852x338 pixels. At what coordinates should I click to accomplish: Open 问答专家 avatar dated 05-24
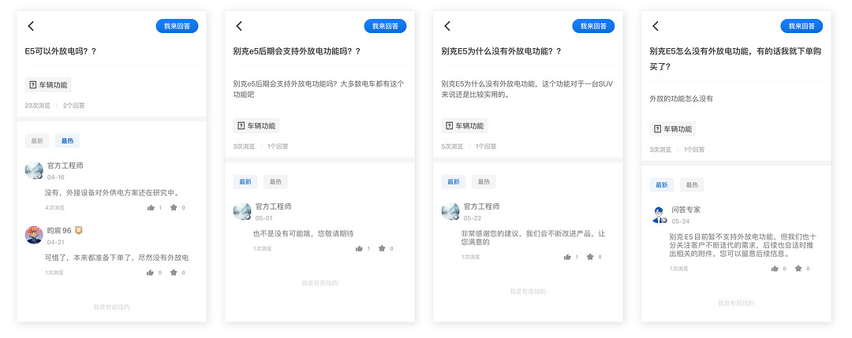659,214
